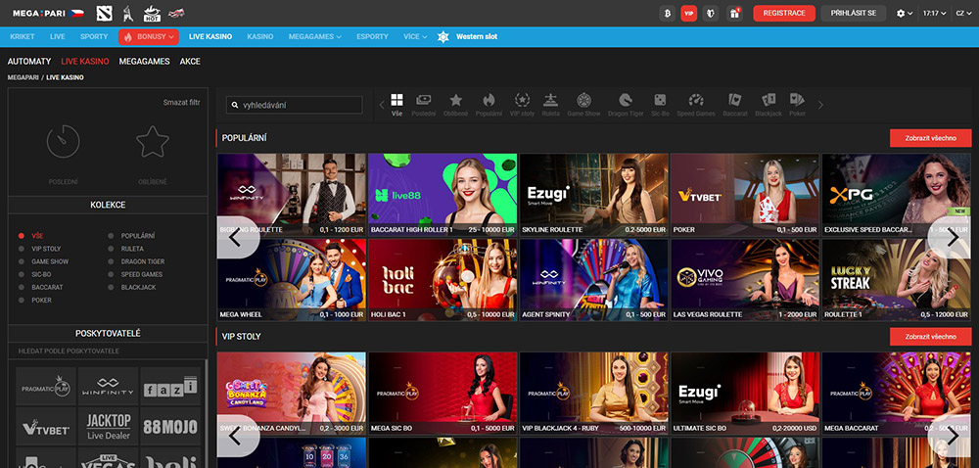This screenshot has width=979, height=468.
Task: Click the Registrace button
Action: click(784, 13)
